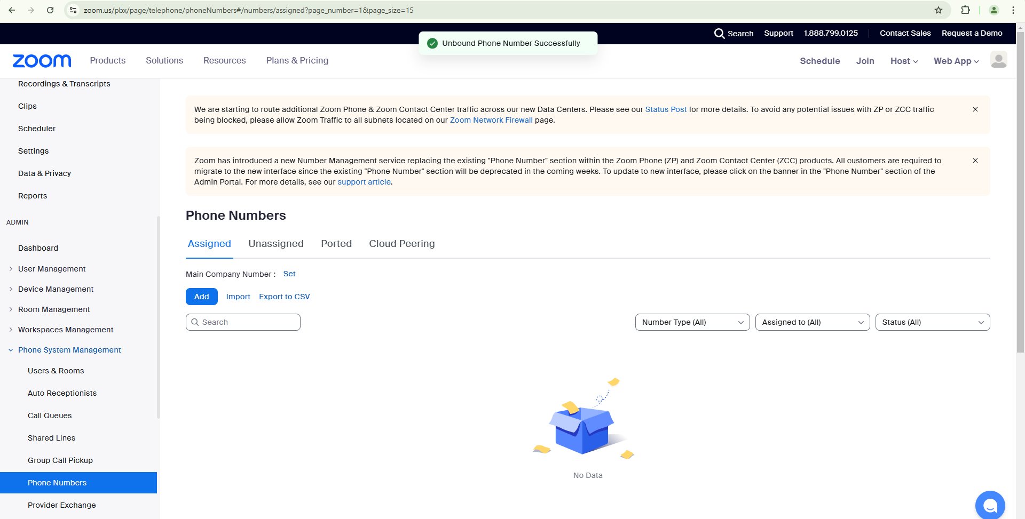Open the Host dropdown menu

point(904,61)
